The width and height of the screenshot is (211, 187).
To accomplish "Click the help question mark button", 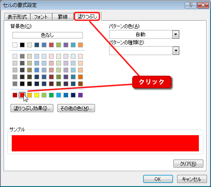I will tap(190, 5).
